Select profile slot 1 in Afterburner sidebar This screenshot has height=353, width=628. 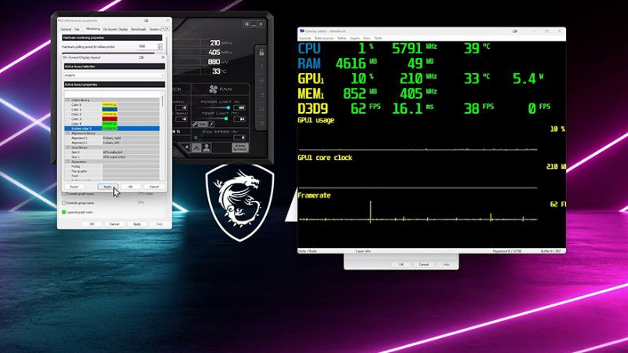262,67
